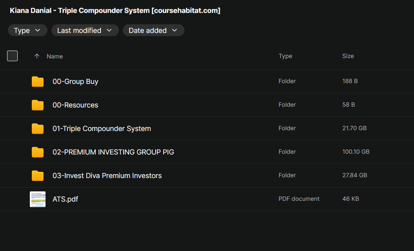Sort by the Name column header

55,56
